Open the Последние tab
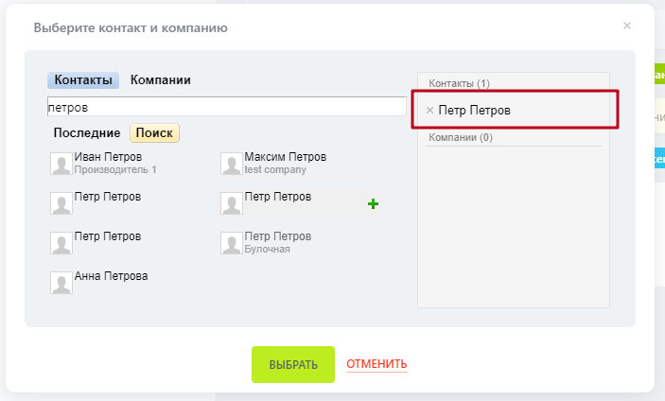Viewport: 665px width, 401px height. tap(87, 133)
